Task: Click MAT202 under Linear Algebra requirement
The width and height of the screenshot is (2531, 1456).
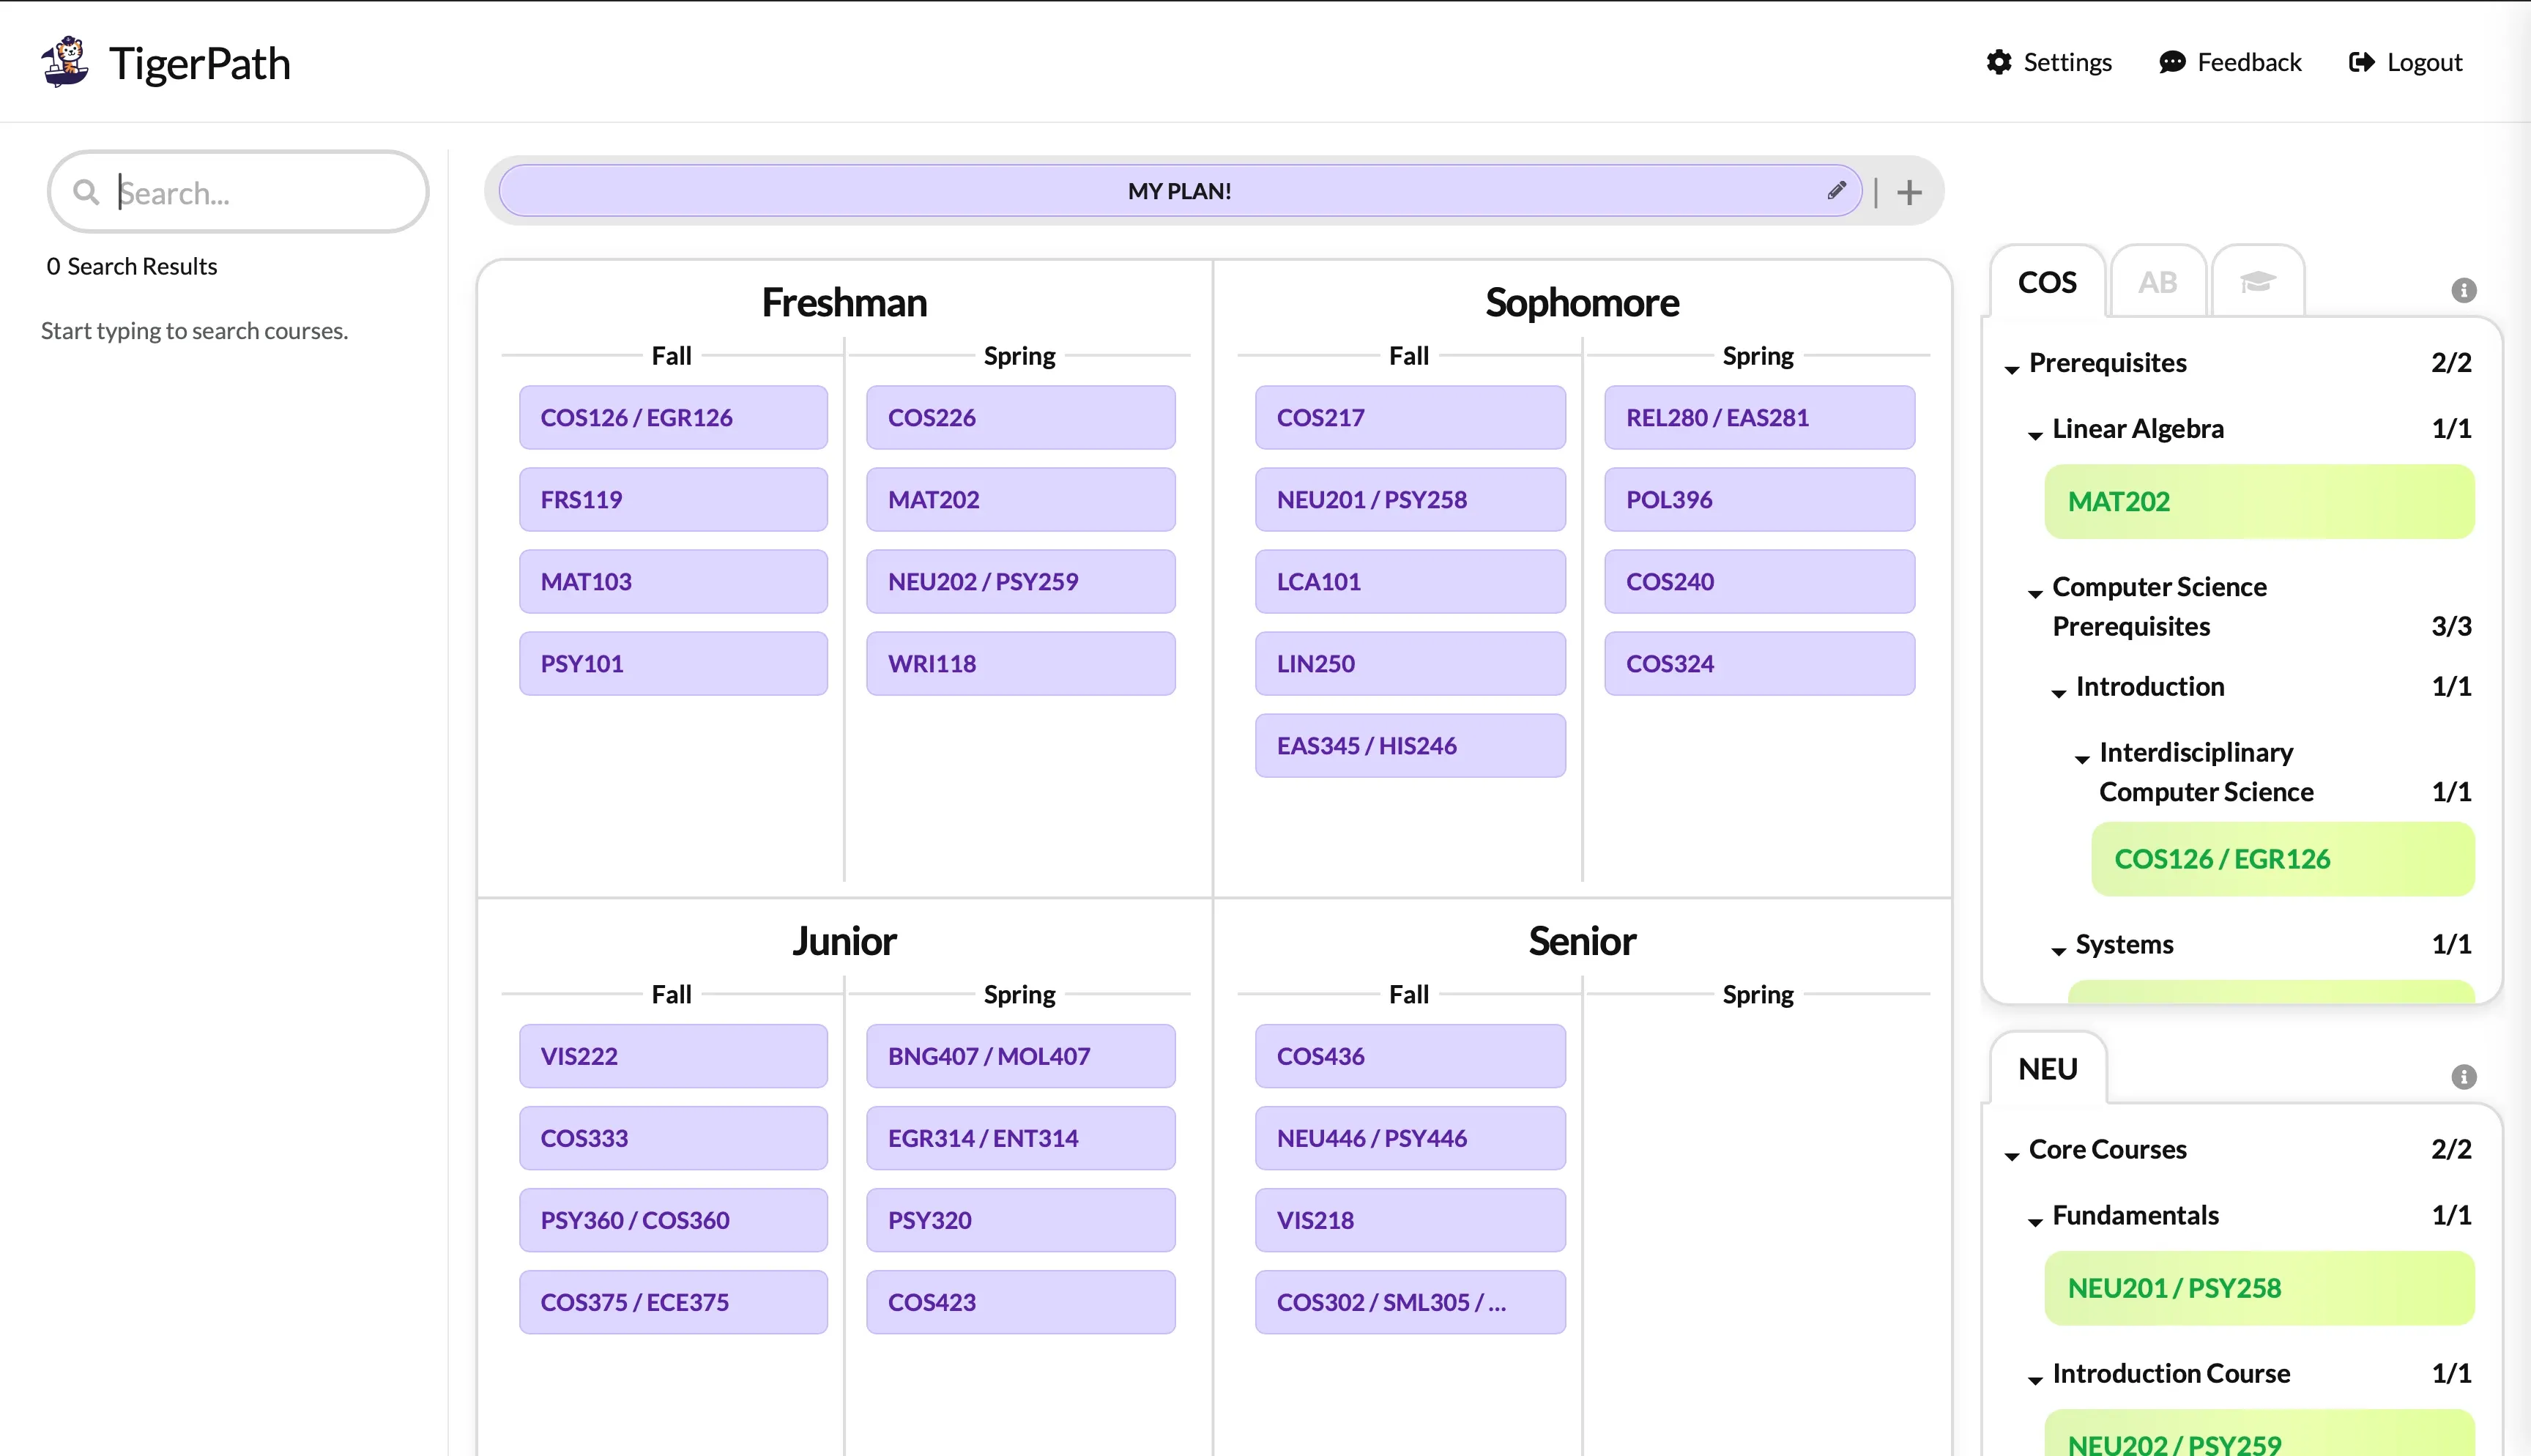Action: (2259, 502)
